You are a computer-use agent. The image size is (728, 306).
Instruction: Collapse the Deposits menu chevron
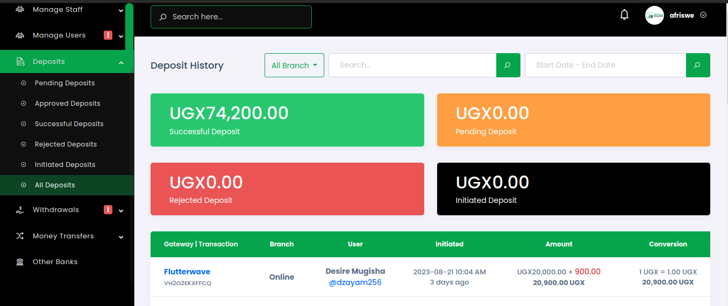121,62
